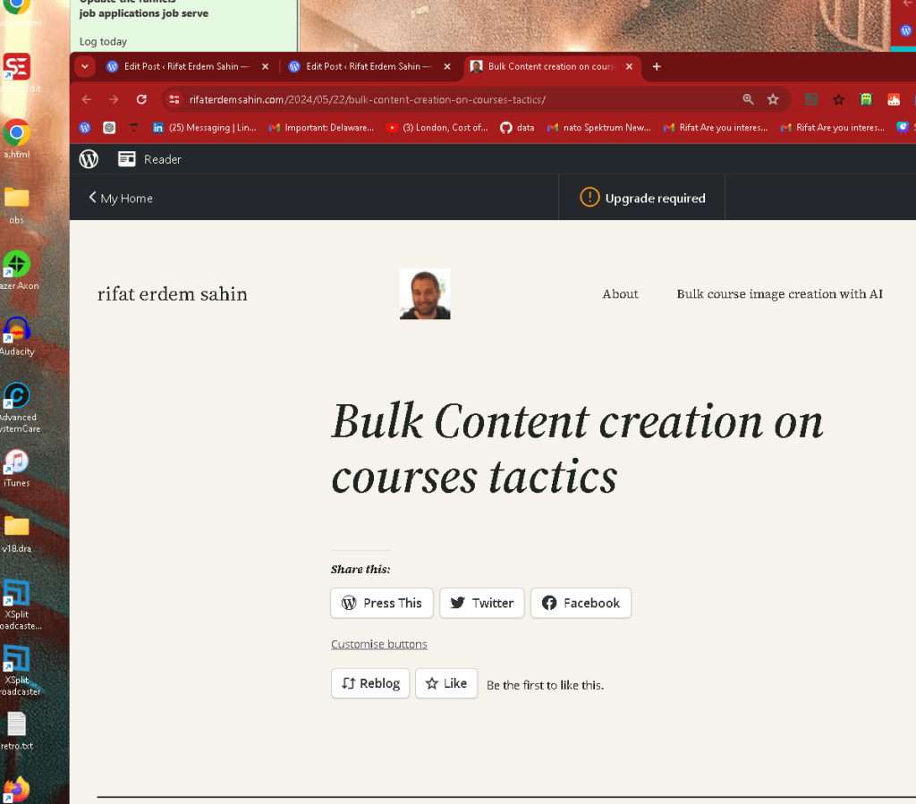The width and height of the screenshot is (916, 804).
Task: Open Bulk course image creation with AI
Action: coord(779,293)
